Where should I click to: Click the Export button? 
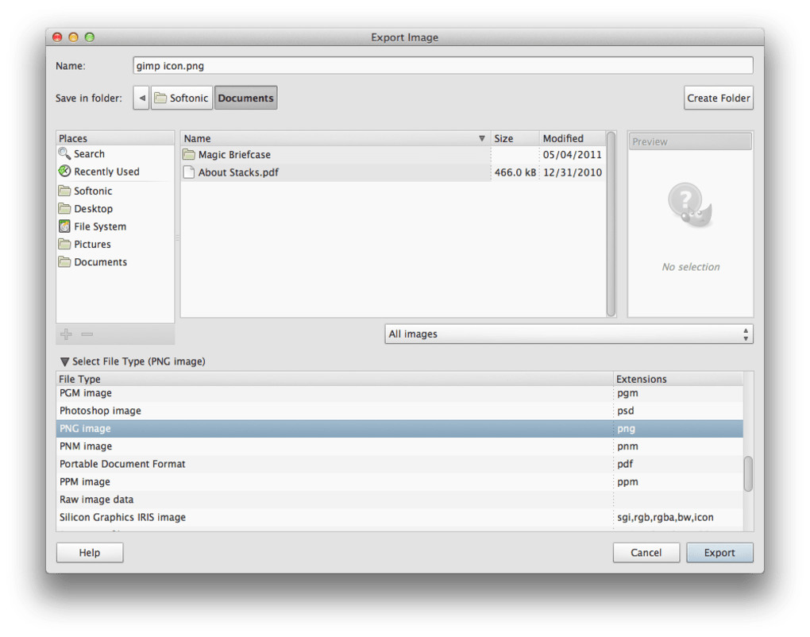719,552
